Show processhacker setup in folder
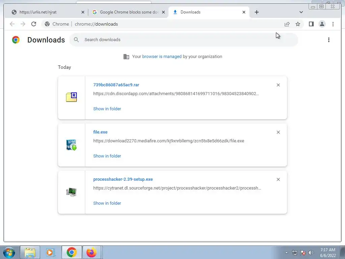Image resolution: width=345 pixels, height=259 pixels. 107,203
